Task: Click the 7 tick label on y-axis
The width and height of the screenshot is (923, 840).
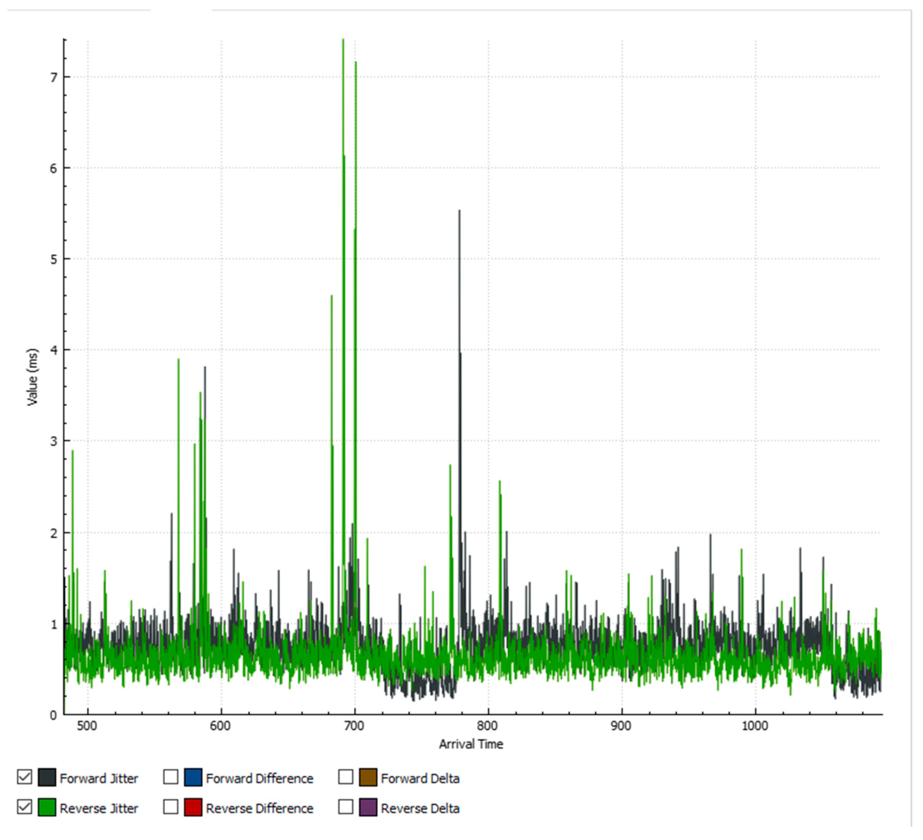Action: (x=54, y=77)
